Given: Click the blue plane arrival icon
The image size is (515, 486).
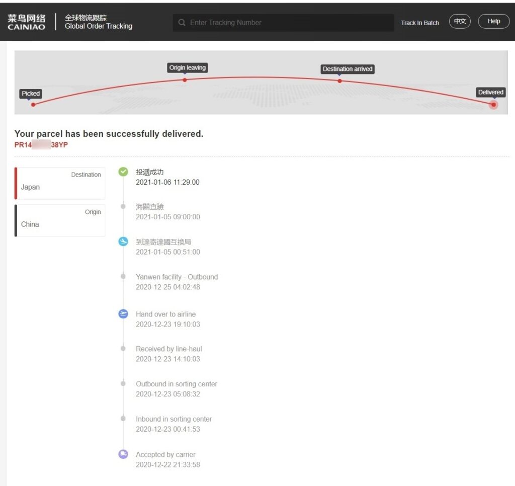Looking at the screenshot, I should point(123,242).
